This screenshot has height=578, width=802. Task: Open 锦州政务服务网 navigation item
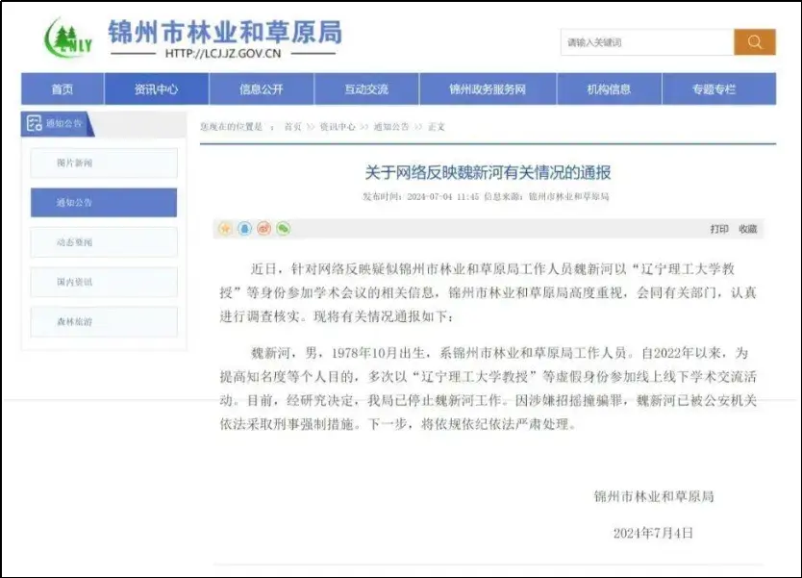click(488, 89)
